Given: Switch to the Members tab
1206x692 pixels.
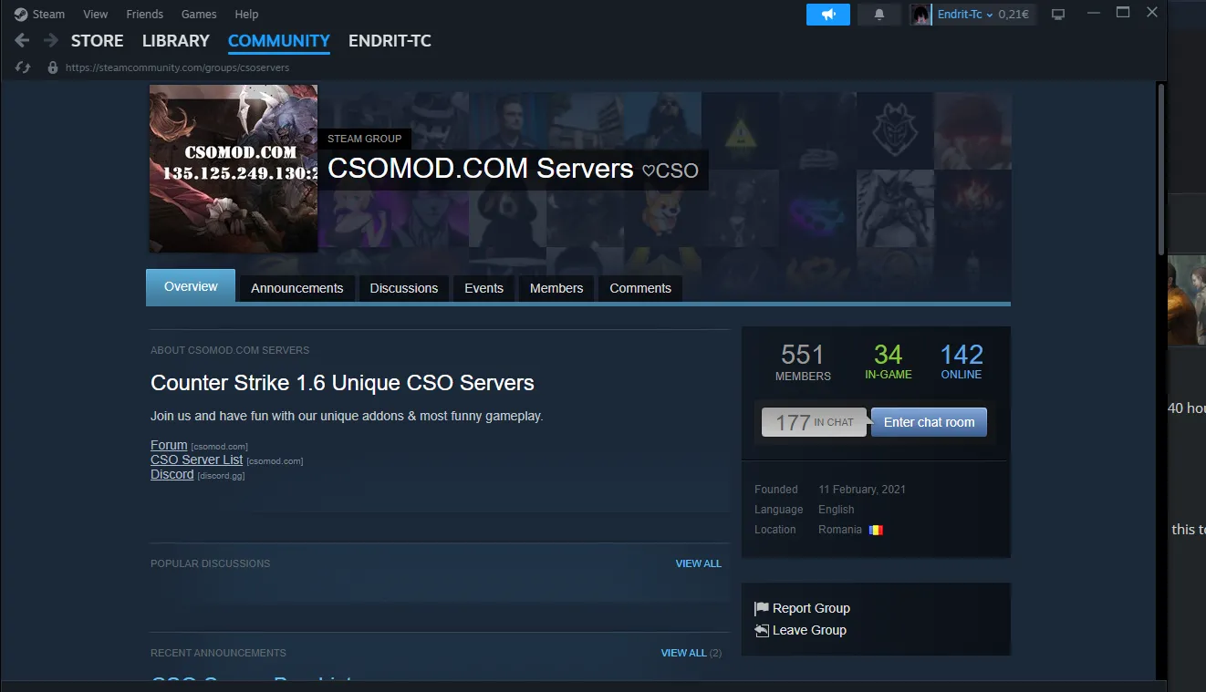Looking at the screenshot, I should [556, 288].
